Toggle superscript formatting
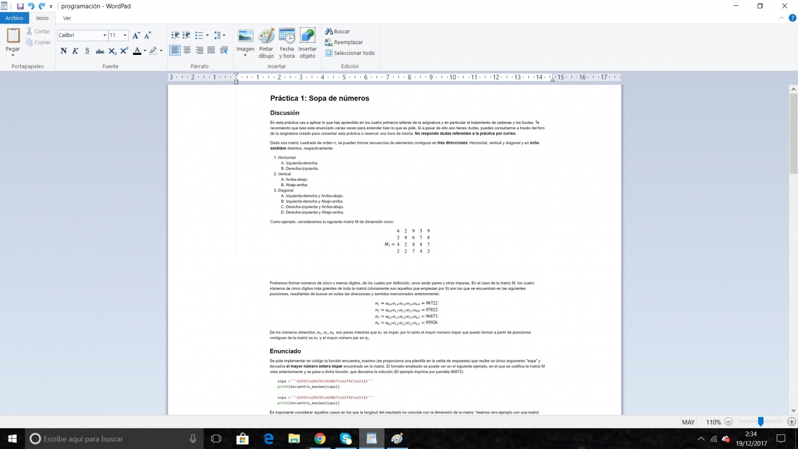The height and width of the screenshot is (449, 798). pyautogui.click(x=124, y=51)
